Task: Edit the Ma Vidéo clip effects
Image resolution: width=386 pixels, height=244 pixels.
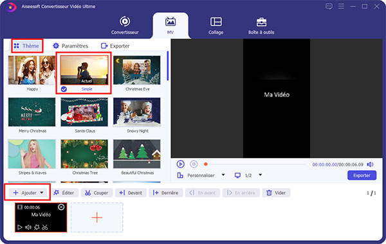Action: tap(37, 227)
